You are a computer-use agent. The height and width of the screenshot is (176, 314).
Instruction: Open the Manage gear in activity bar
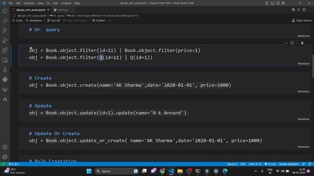tap(5, 157)
